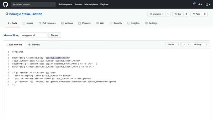The image size is (213, 119).
Task: Click the entrypoint.sh filename field
Action: coord(34,35)
